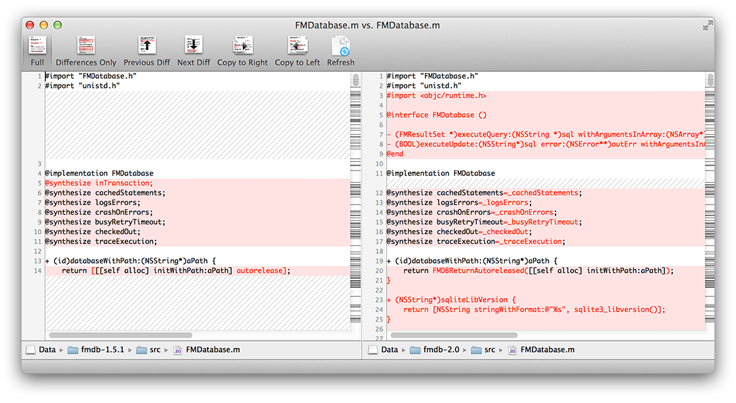736x403 pixels.
Task: Click FMDatabase.m file in the right path bar
Action: tap(548, 350)
